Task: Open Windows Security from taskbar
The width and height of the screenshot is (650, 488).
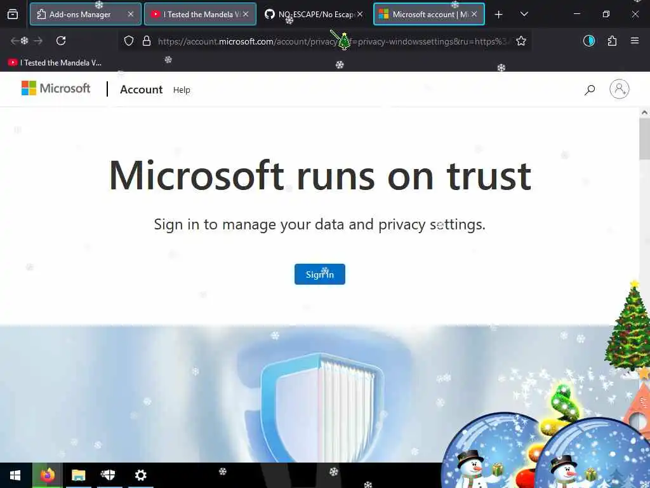Action: [x=108, y=475]
